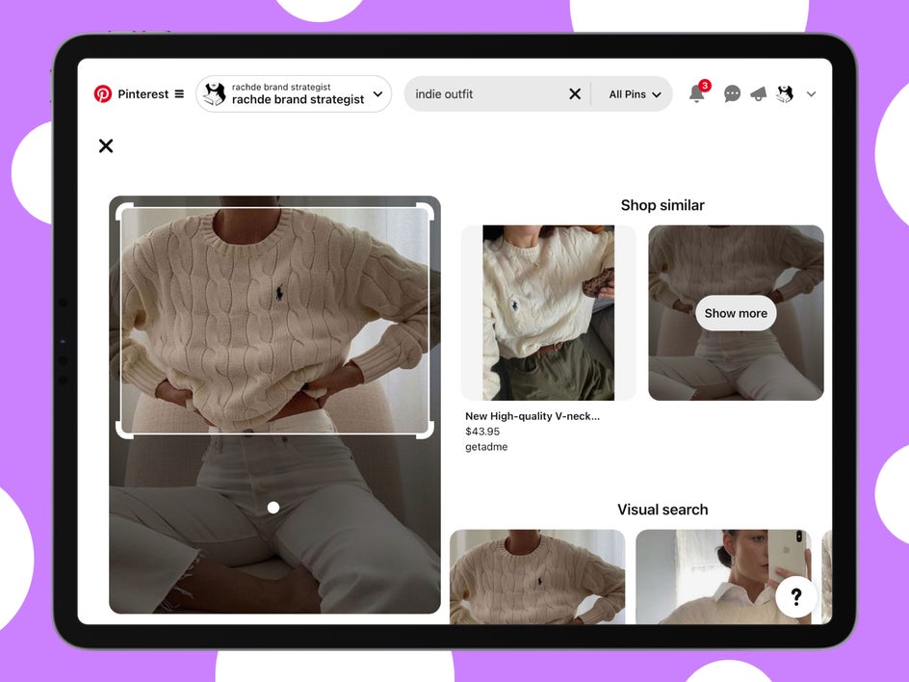Click the top-left crop corner handle
This screenshot has height=682, width=909.
point(124,211)
